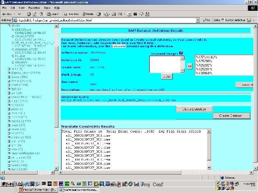Expand the d0production tree group
258x193 pixels.
[x=9, y=73]
